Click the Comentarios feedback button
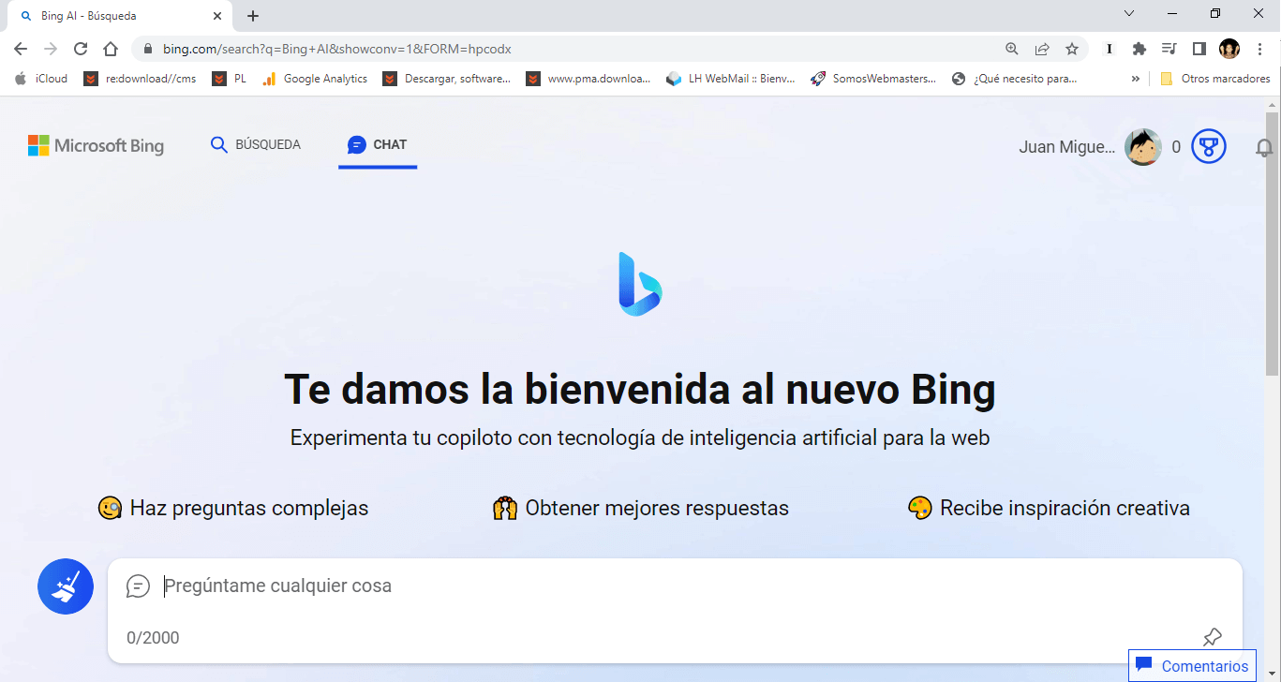1281x682 pixels. [x=1192, y=666]
